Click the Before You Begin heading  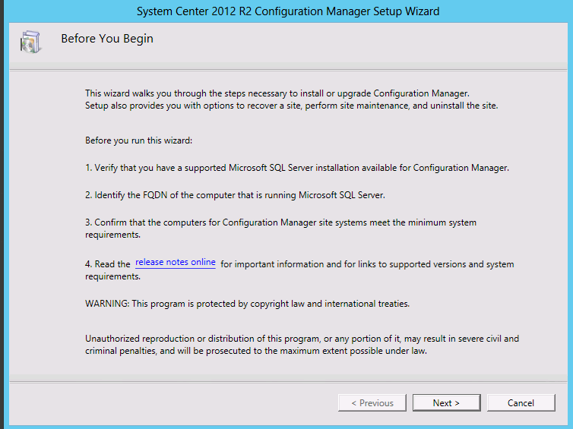pyautogui.click(x=107, y=39)
